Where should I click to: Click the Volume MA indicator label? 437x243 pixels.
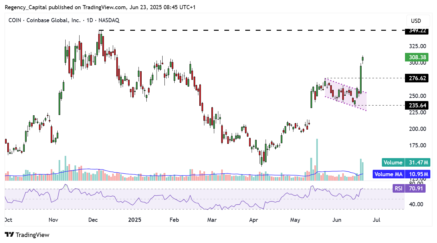(x=389, y=174)
